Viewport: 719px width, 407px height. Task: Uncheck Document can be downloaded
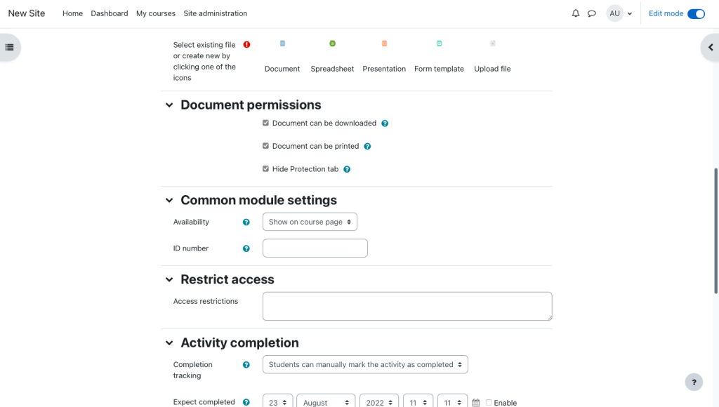click(x=265, y=122)
